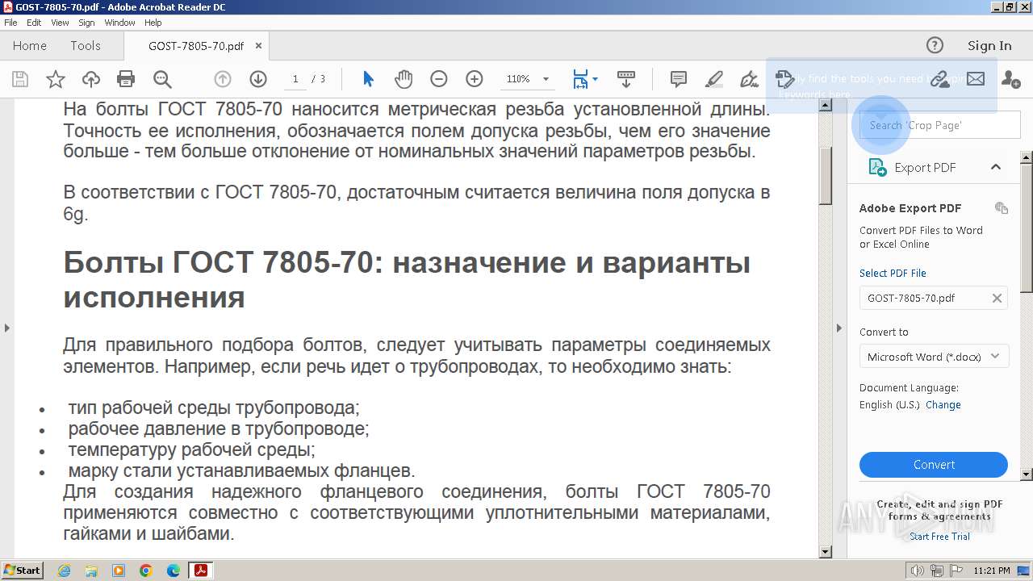The width and height of the screenshot is (1033, 581).
Task: Activate the Hand pan tool
Action: click(404, 79)
